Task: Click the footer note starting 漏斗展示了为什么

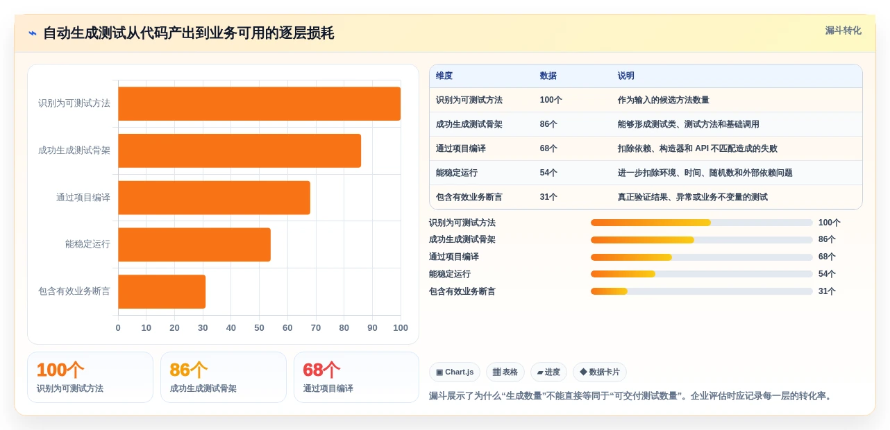Action: pos(630,396)
